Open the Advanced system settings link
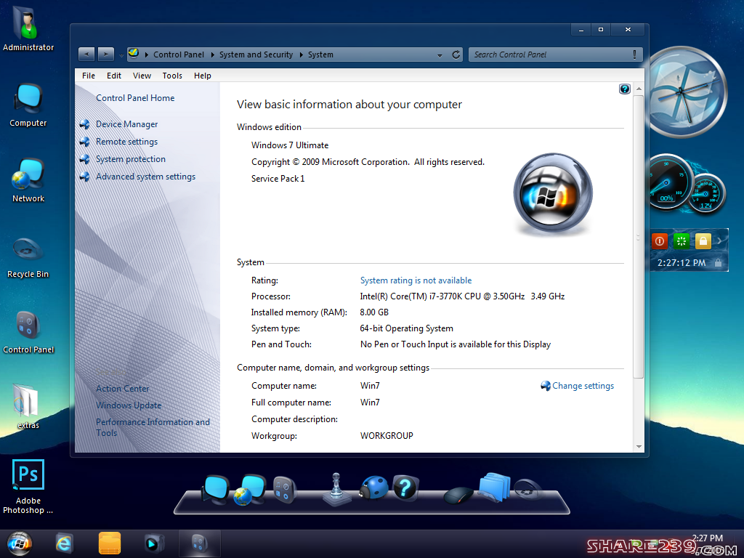 coord(145,177)
